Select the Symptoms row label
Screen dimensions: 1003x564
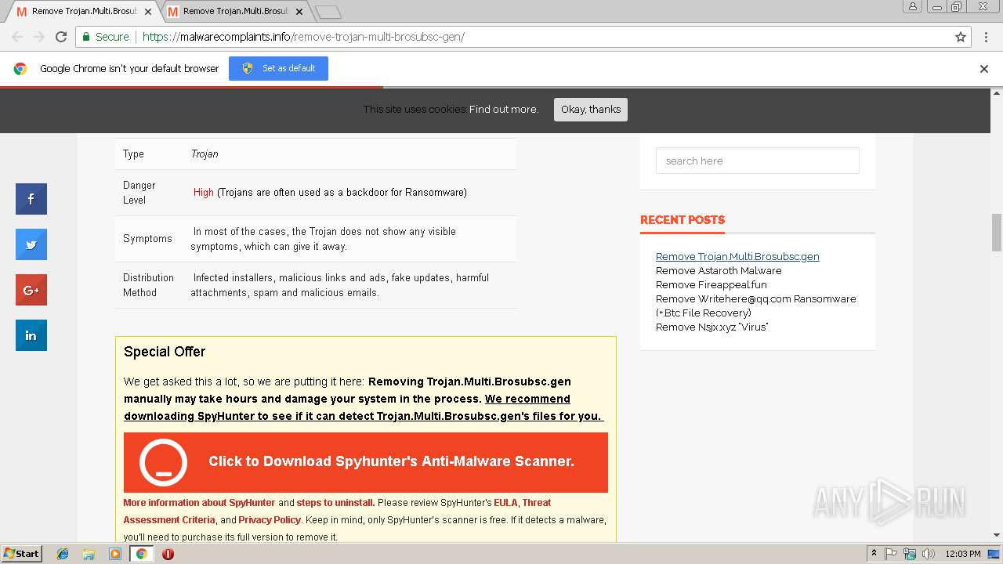click(147, 239)
